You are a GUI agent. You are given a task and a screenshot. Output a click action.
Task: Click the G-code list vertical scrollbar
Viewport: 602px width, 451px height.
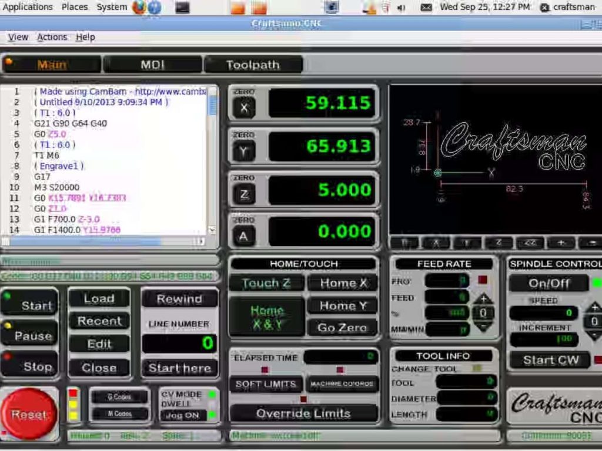[x=212, y=160]
